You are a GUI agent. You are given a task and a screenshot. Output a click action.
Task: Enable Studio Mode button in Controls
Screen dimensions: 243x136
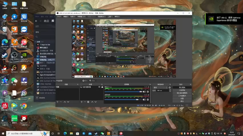point(182,96)
